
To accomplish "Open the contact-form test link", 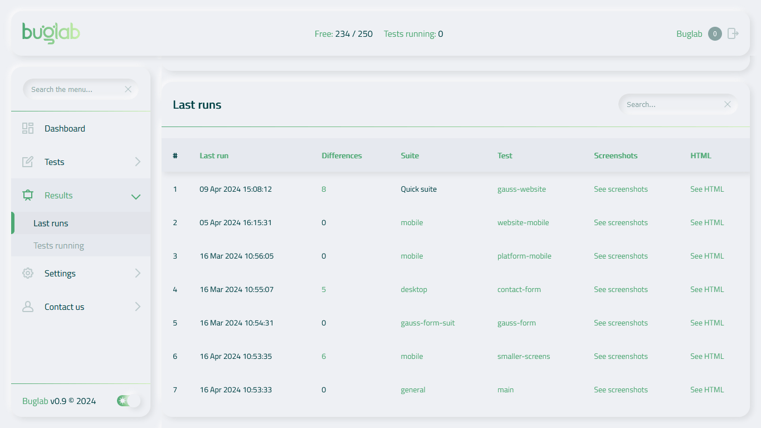I will [519, 289].
